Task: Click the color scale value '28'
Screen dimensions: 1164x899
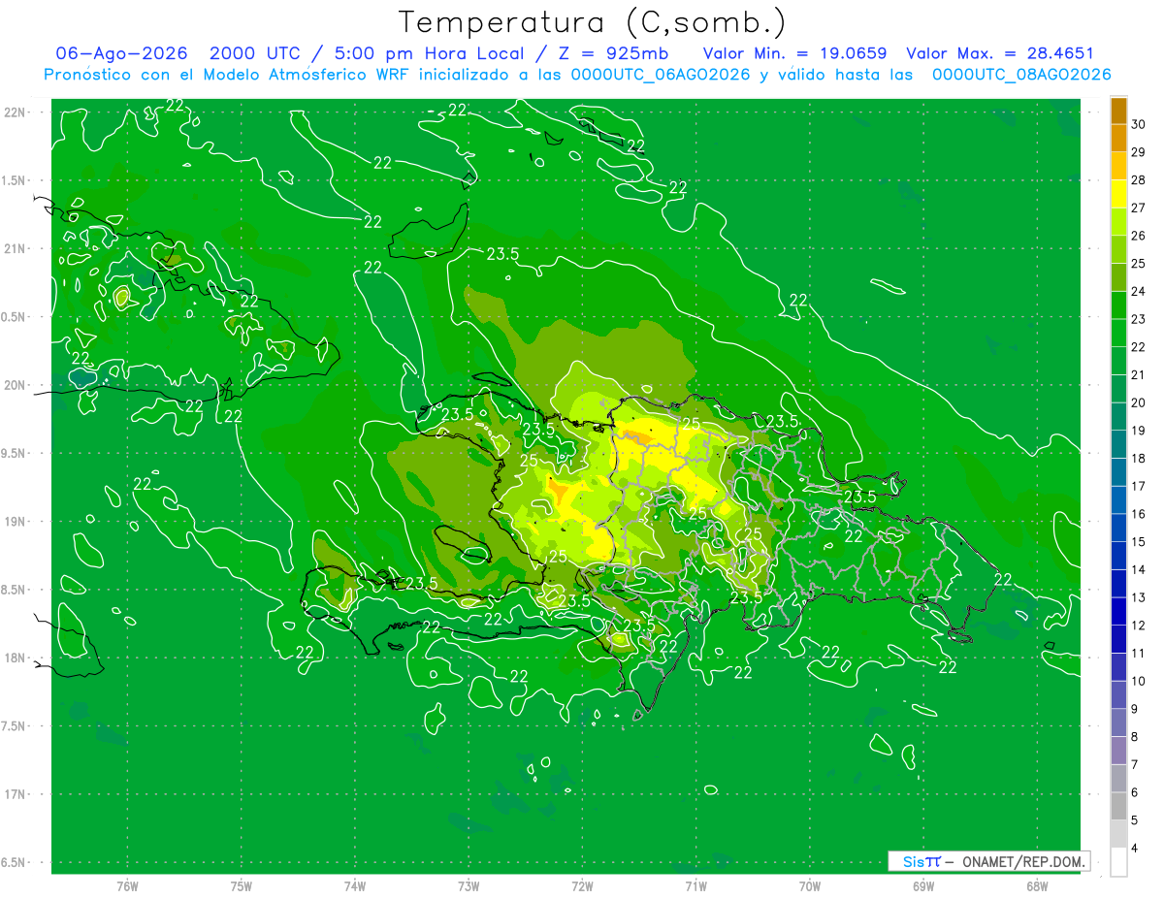Action: click(x=1139, y=180)
